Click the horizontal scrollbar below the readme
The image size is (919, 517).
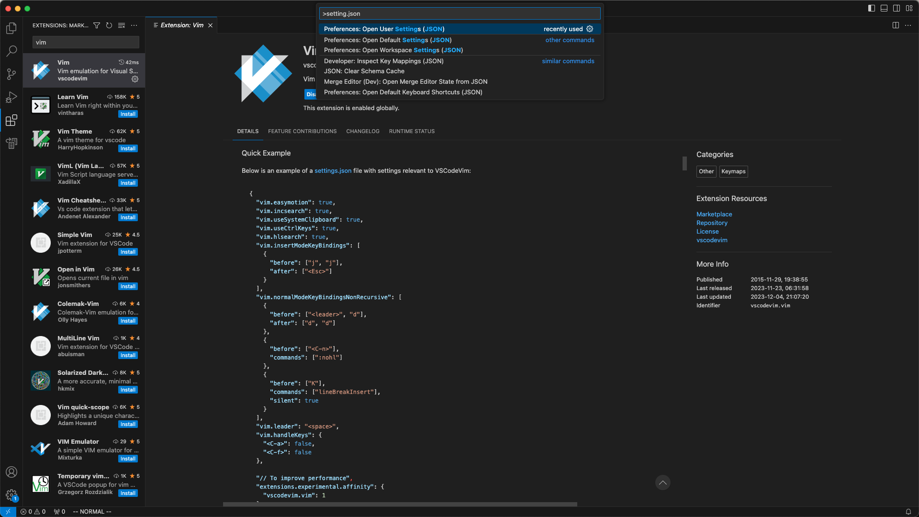click(400, 504)
